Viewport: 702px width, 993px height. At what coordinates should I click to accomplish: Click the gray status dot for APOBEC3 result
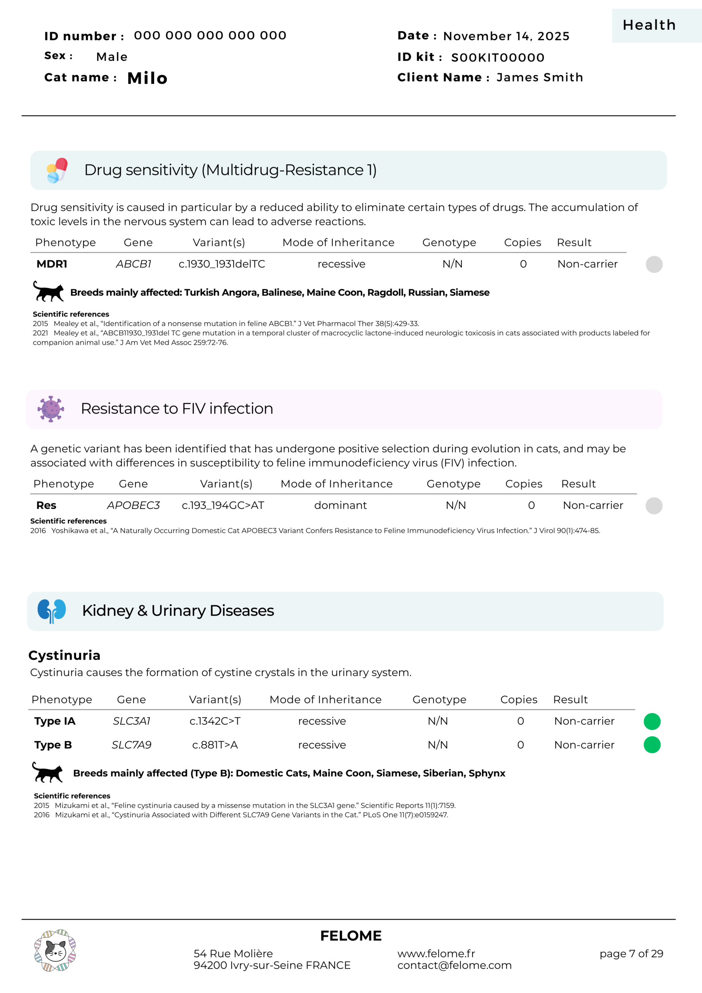654,505
